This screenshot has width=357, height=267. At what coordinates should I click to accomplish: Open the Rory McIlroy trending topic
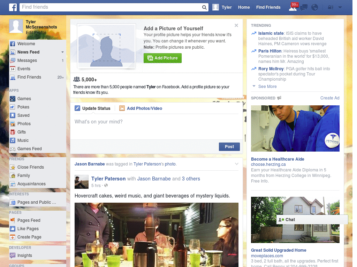[x=271, y=69]
